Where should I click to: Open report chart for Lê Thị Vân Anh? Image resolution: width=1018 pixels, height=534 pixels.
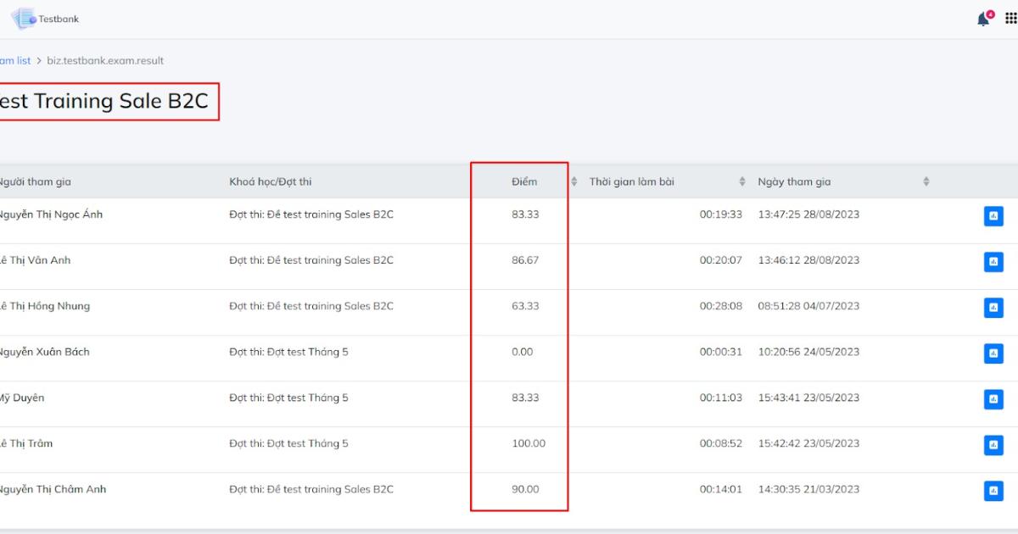pos(993,261)
